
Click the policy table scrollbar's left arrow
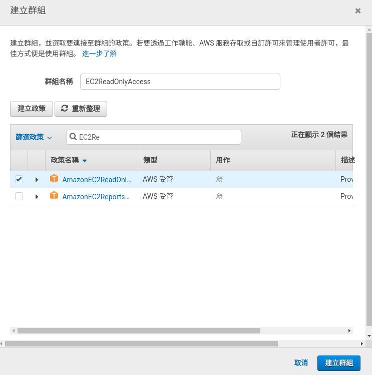(14, 331)
